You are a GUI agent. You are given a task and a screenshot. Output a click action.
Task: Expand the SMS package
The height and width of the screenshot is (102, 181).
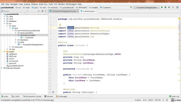click(x=16, y=42)
